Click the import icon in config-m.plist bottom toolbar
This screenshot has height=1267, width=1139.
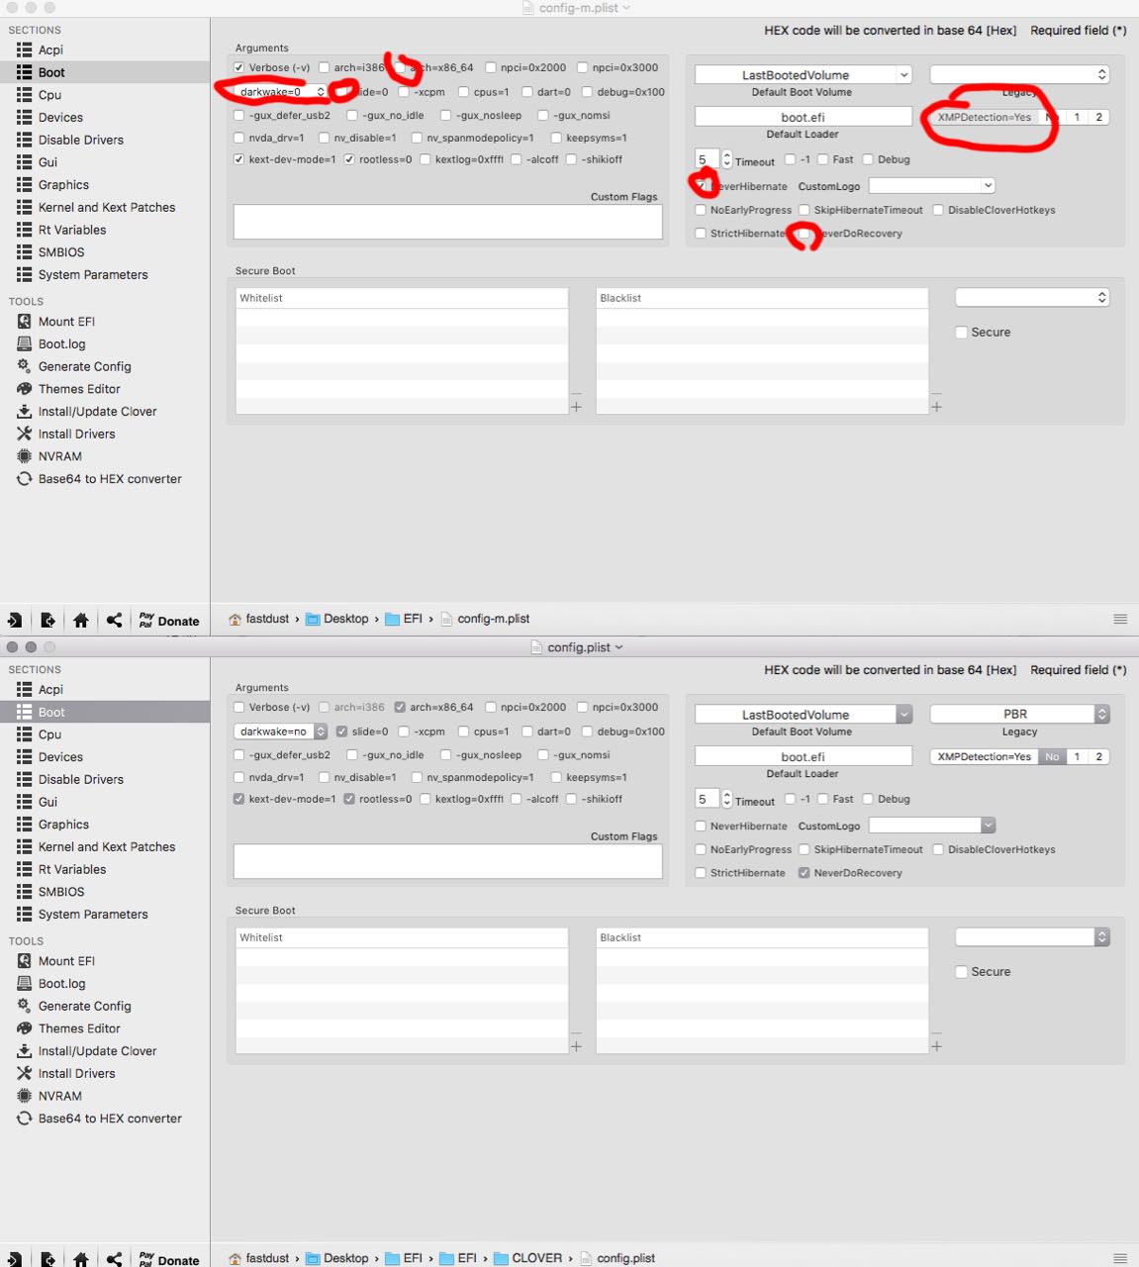[14, 620]
